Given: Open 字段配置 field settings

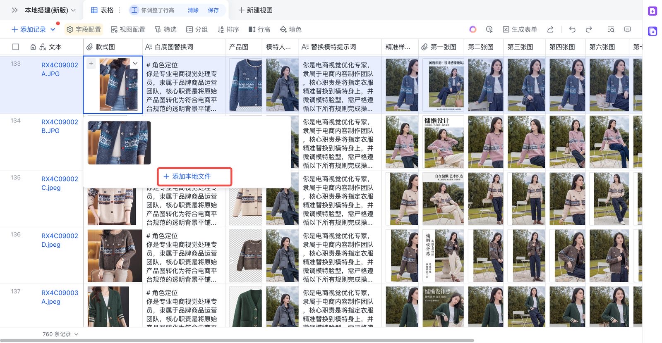Looking at the screenshot, I should coord(84,29).
